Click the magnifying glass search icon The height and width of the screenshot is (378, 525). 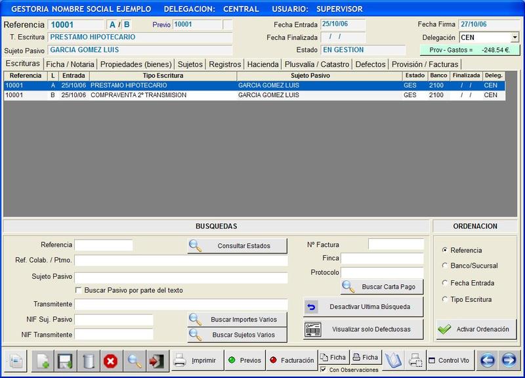coord(135,360)
